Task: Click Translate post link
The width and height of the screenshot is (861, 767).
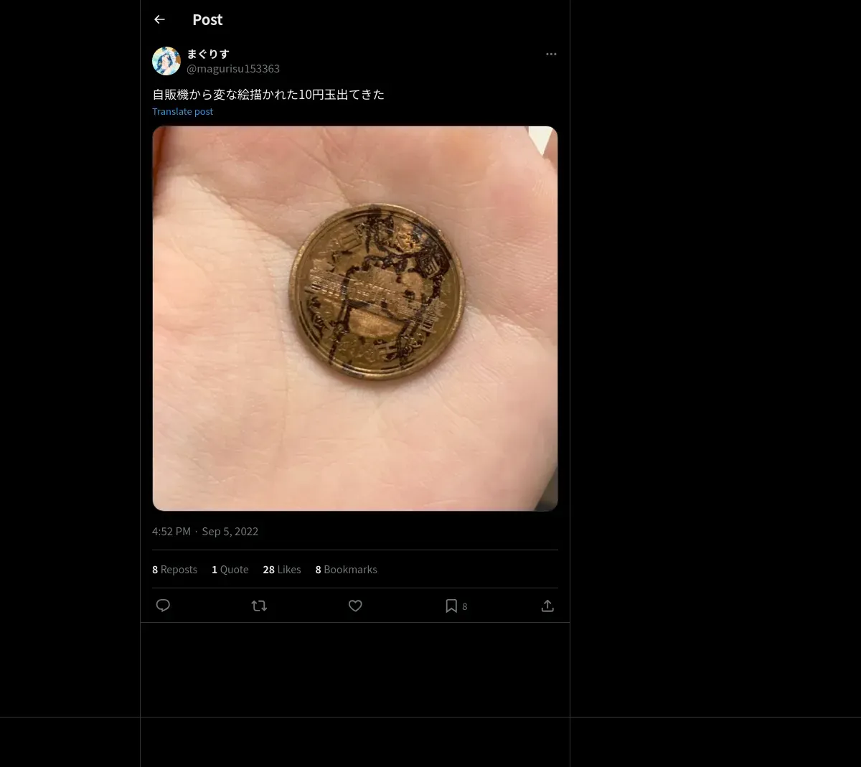Action: click(x=182, y=111)
